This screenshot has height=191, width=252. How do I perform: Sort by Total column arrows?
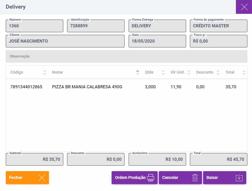pos(244,72)
